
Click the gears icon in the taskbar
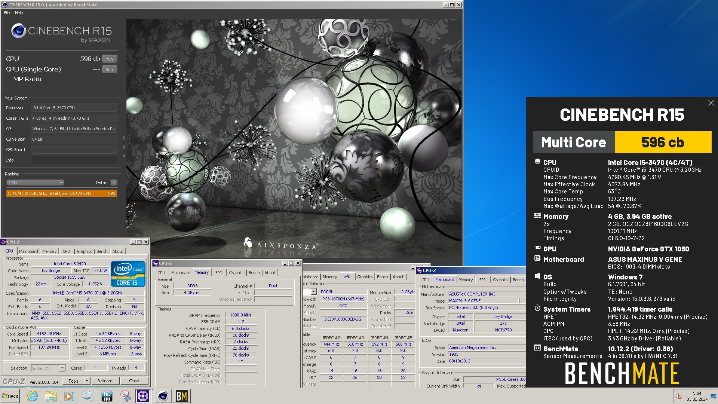click(x=88, y=396)
